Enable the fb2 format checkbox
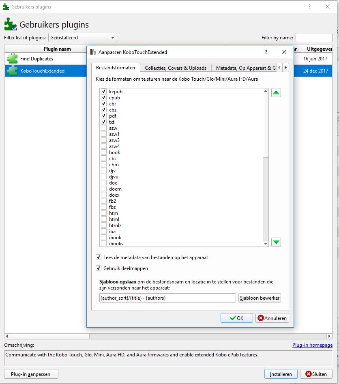339x384 pixels. pos(104,201)
